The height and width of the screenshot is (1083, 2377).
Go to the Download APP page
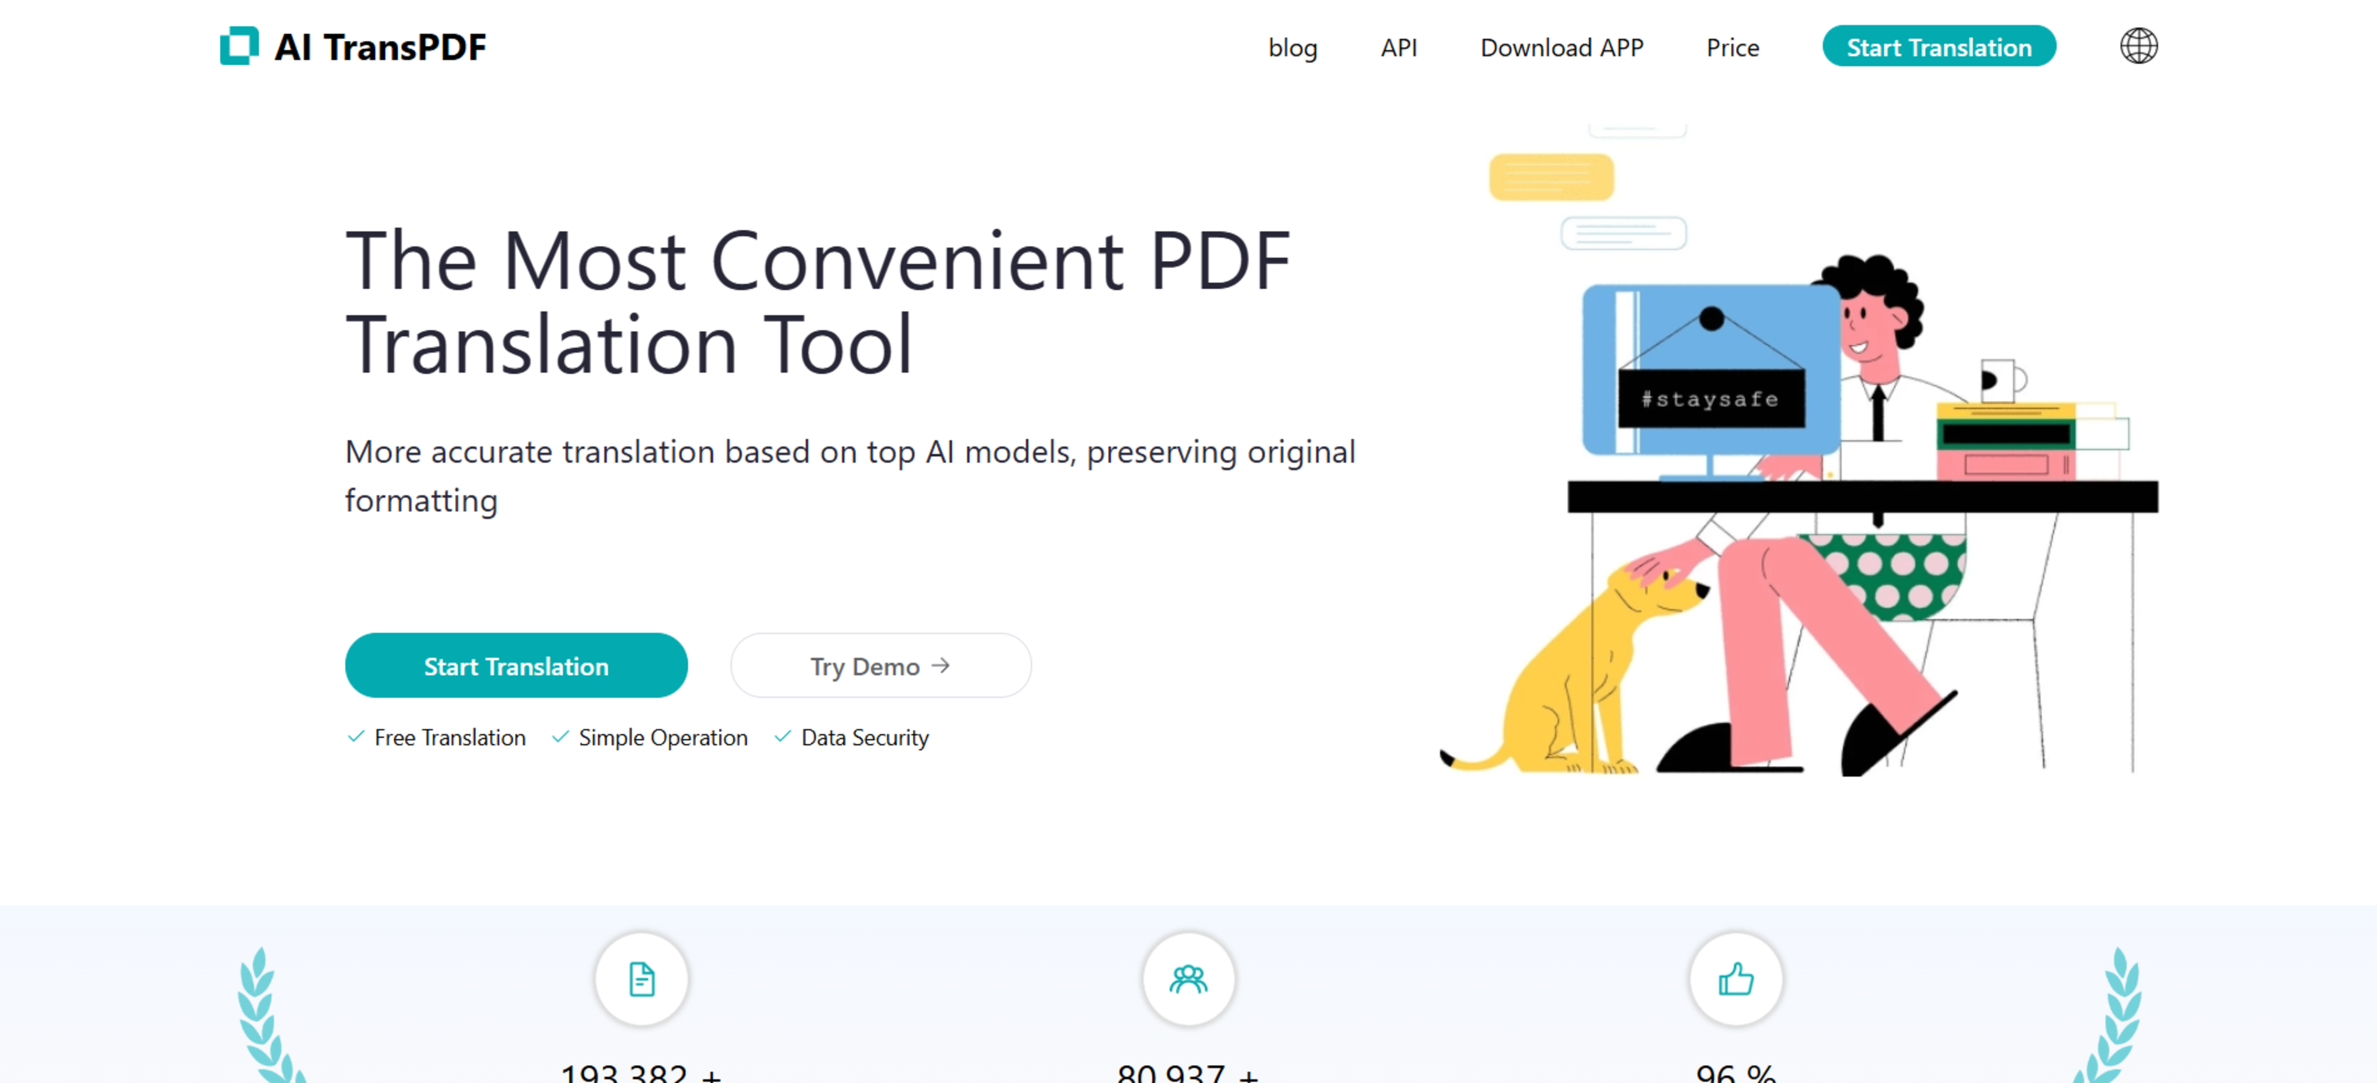(1561, 47)
